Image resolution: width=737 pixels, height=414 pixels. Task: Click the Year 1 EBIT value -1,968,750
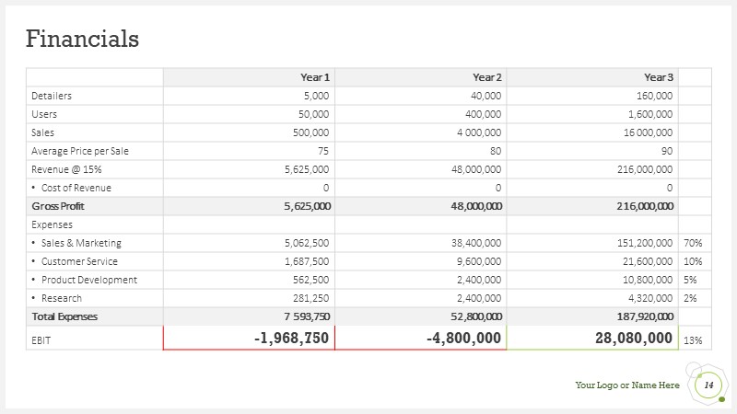tap(291, 338)
